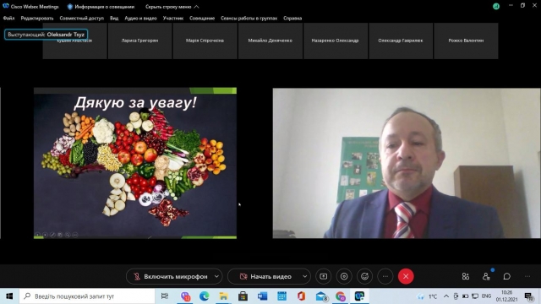Expand the hidden system tray icons

click(x=446, y=296)
